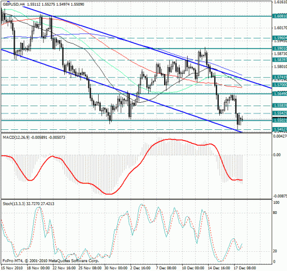Select the 2 Dec 16:00 time marker
The height and width of the screenshot is (271, 287).
pyautogui.click(x=140, y=268)
